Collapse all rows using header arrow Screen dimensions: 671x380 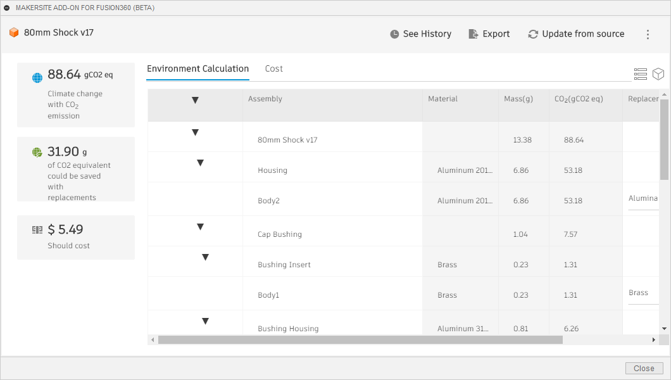(195, 100)
